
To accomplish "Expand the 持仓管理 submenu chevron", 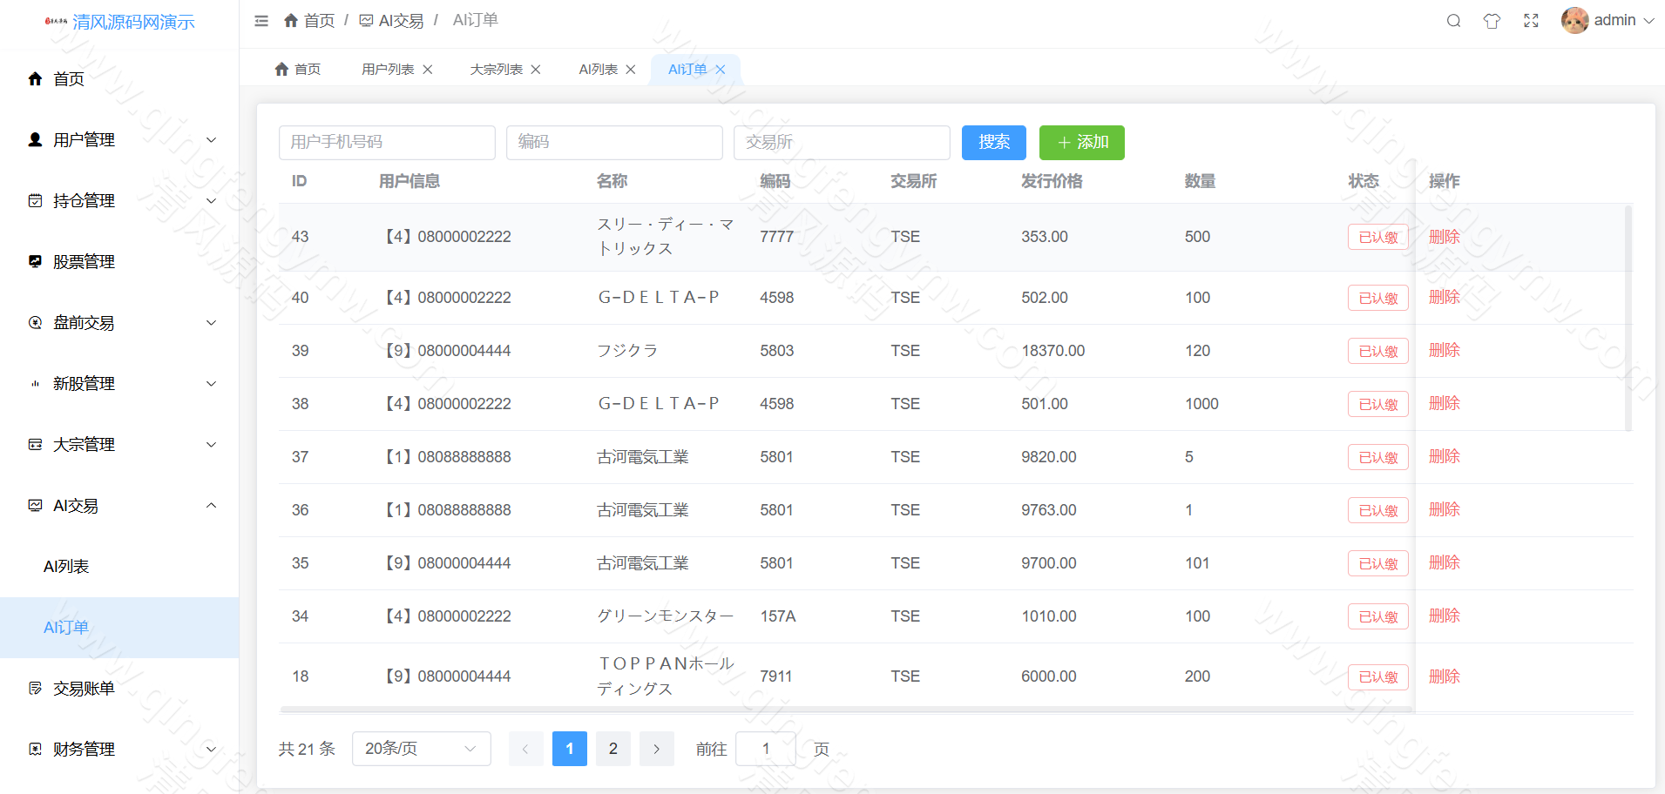I will click(211, 200).
